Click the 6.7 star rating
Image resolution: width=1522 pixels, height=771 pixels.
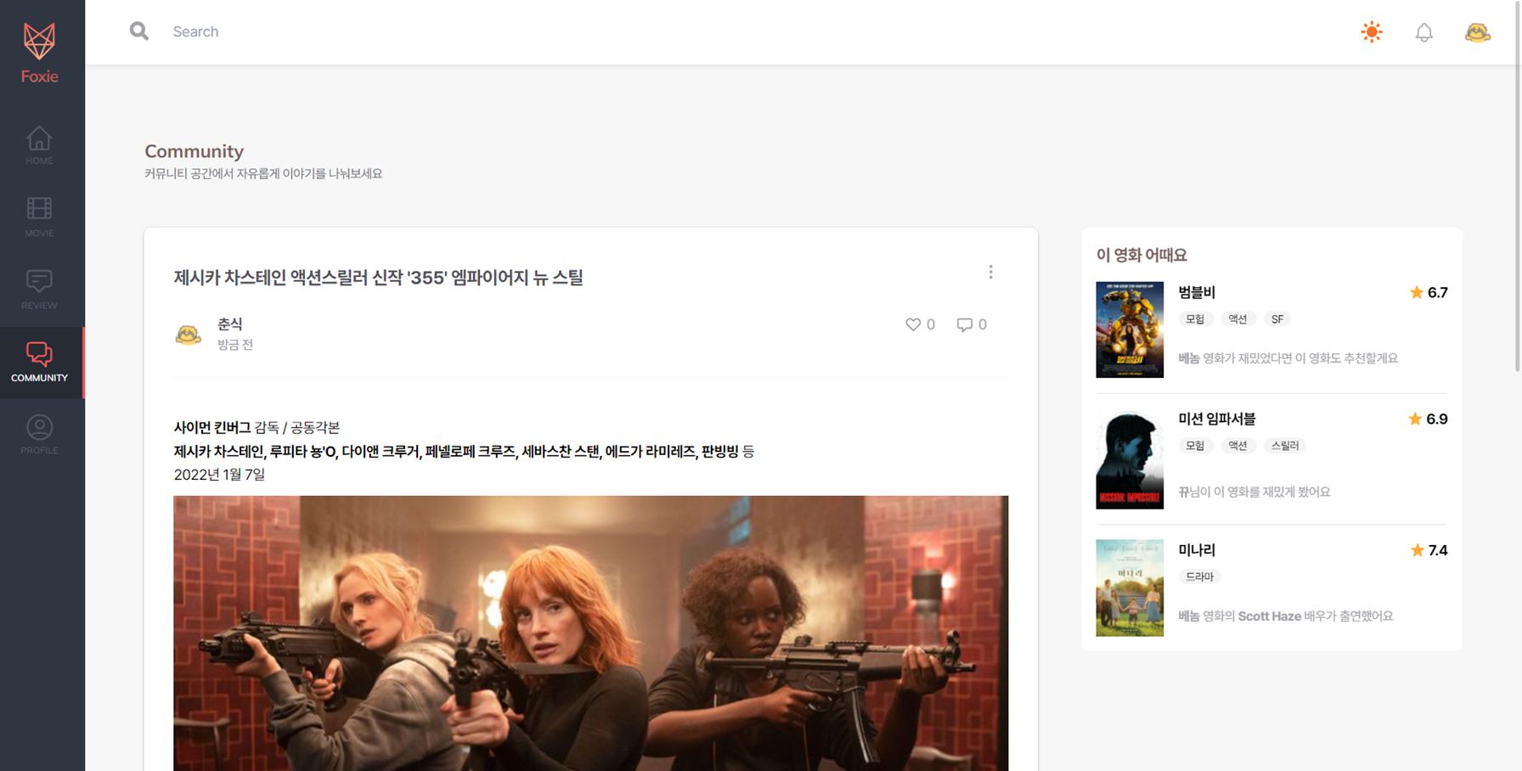[1429, 292]
